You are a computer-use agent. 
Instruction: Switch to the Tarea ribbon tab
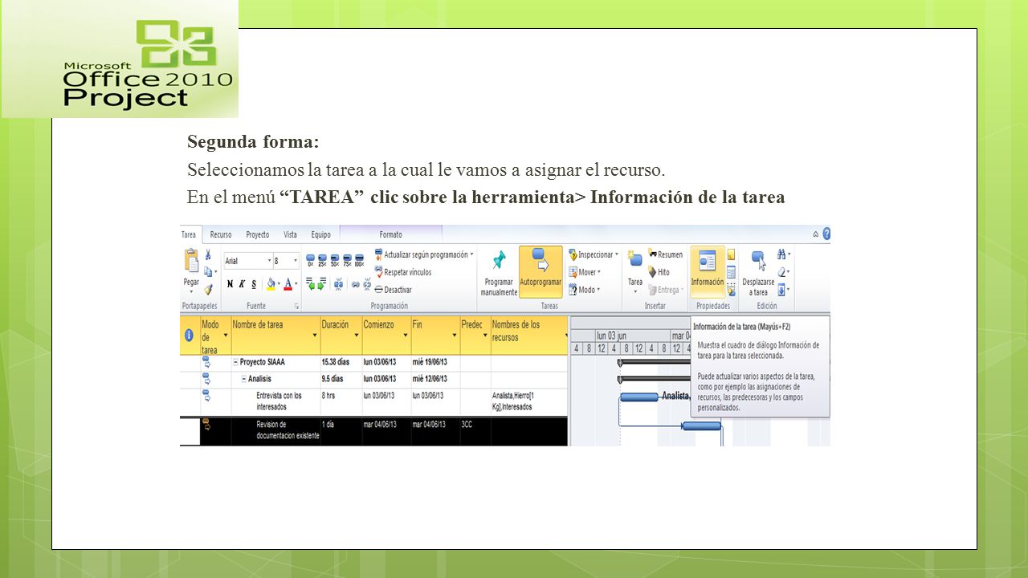pos(189,234)
